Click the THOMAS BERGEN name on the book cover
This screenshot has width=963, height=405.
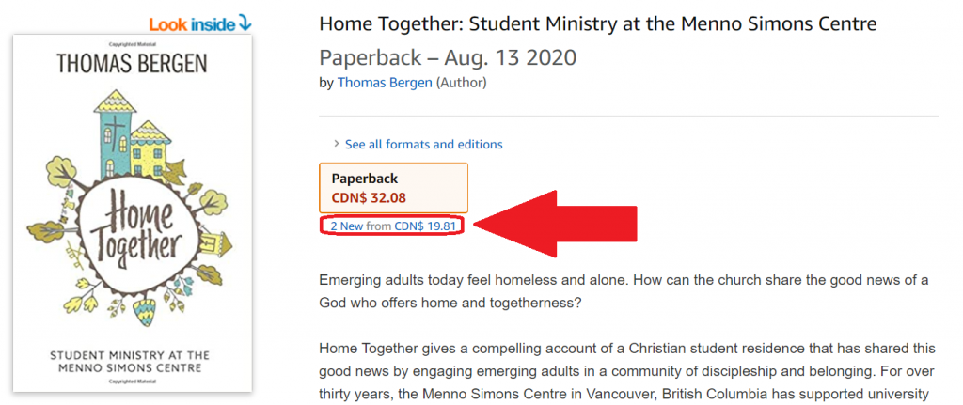[132, 64]
